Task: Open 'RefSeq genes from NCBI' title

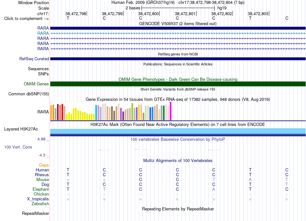Action: point(178,54)
